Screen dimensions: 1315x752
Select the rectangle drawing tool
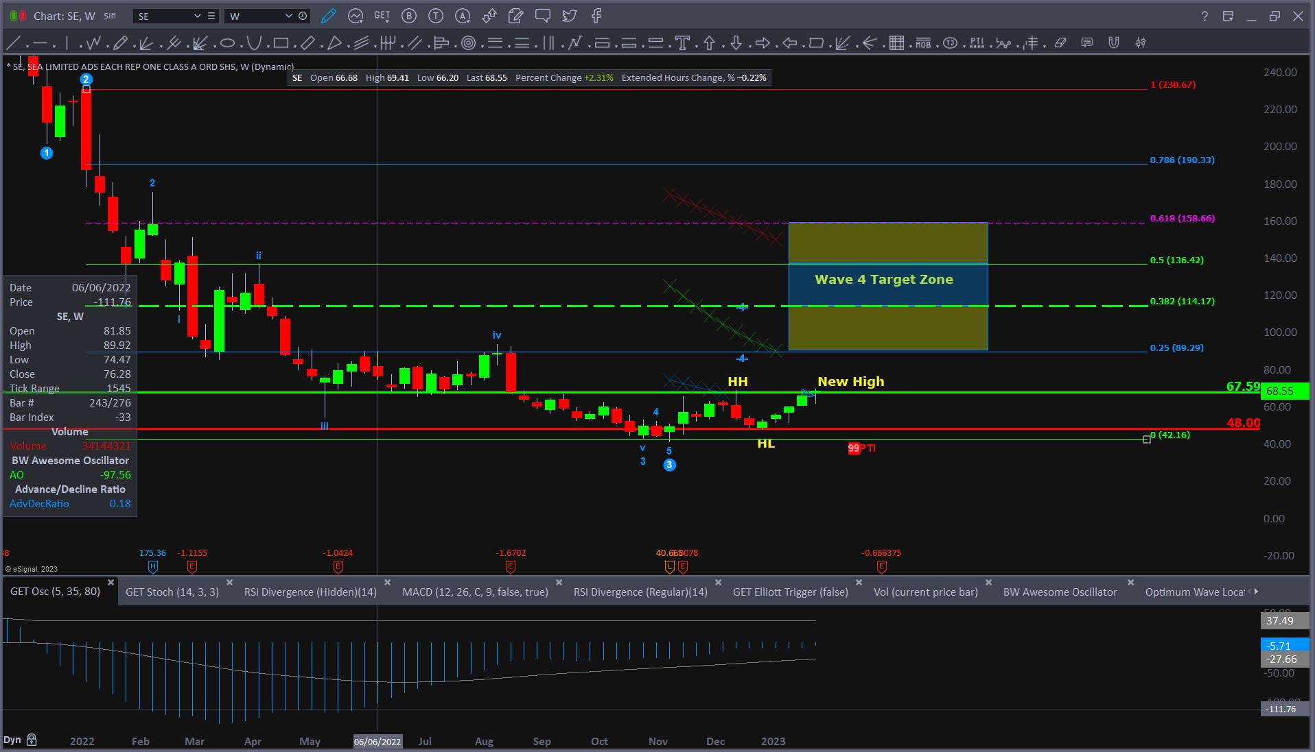(x=281, y=43)
